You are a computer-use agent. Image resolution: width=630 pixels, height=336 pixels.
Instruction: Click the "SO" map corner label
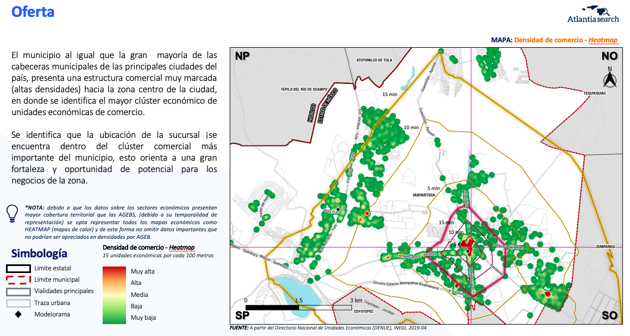(x=609, y=315)
